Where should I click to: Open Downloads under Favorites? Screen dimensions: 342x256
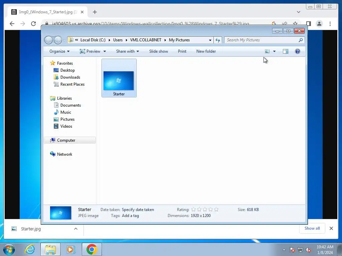click(70, 77)
